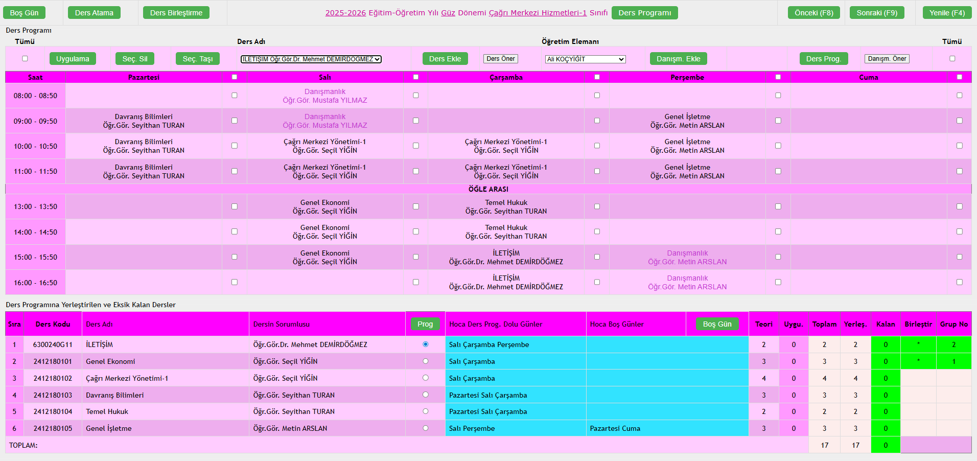Screen dimensions: 977x461
Task: Click the Boş Gün button at top left
Action: pos(24,13)
